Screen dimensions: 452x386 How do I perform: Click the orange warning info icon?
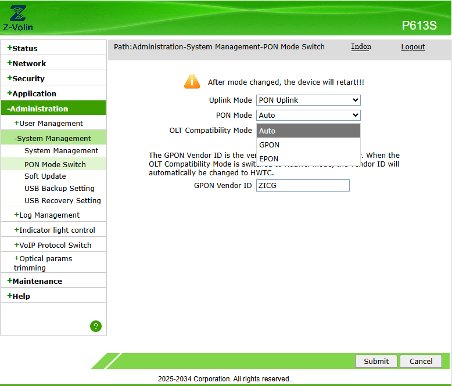coord(192,81)
